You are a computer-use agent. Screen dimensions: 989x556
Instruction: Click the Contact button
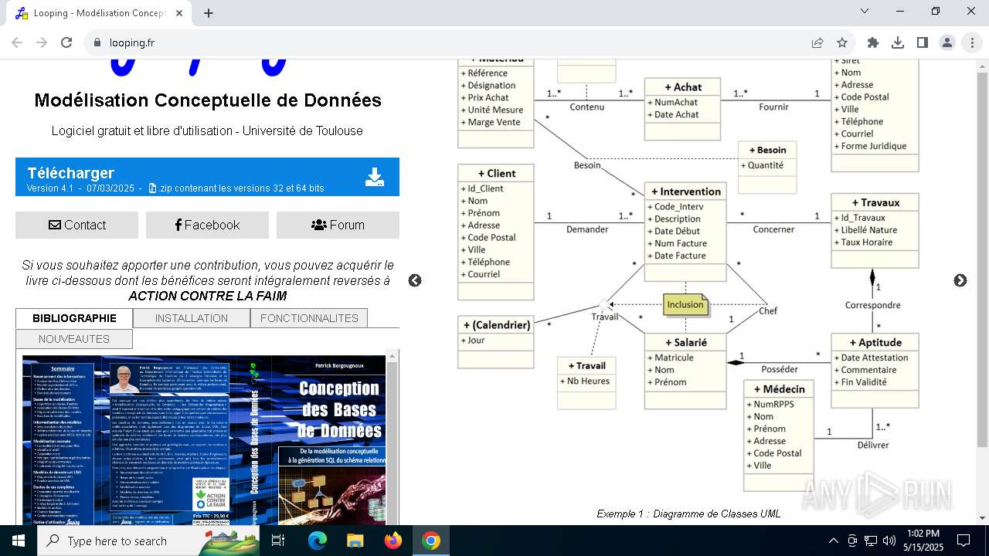76,225
